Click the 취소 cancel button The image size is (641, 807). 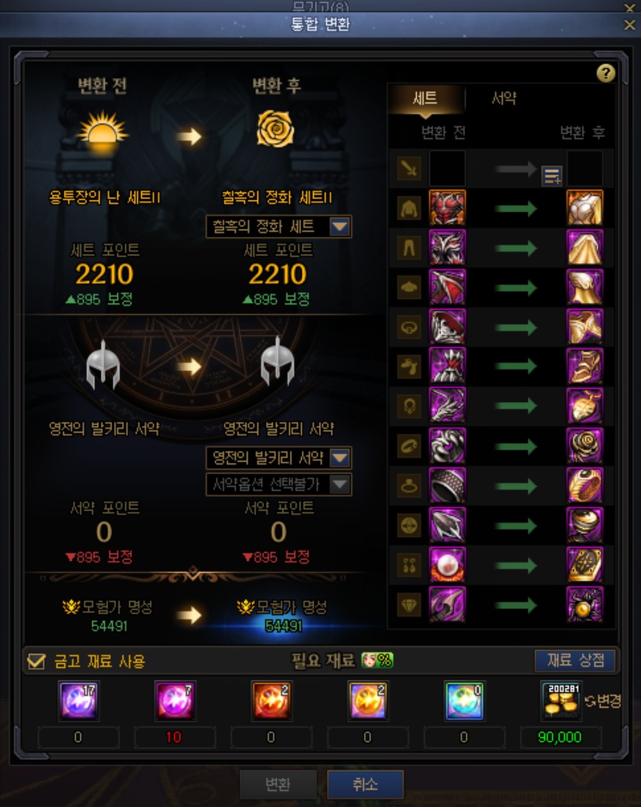(365, 784)
